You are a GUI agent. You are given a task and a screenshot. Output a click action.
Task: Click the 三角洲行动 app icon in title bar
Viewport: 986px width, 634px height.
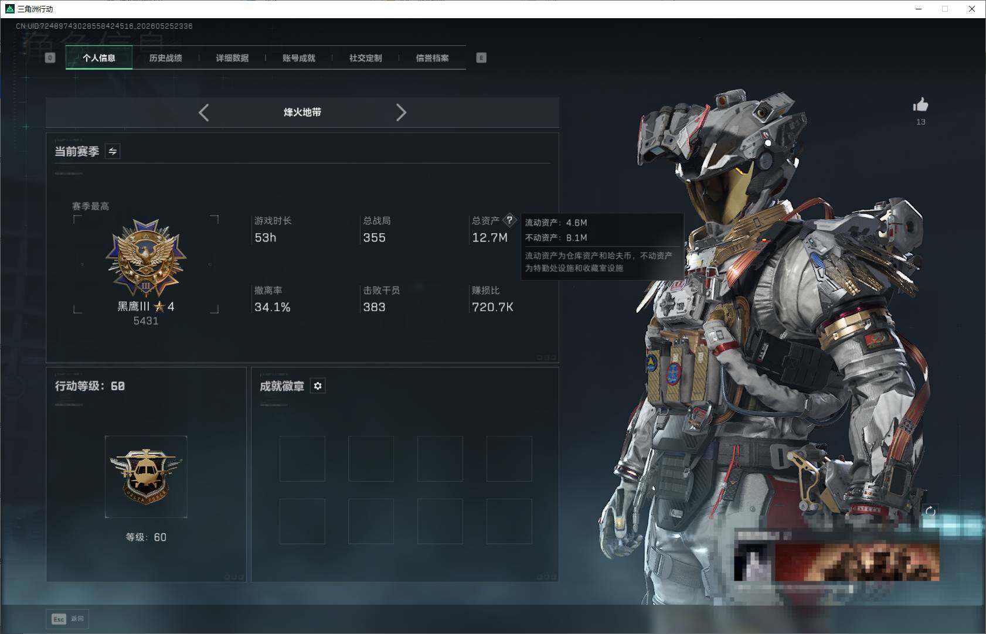[9, 9]
